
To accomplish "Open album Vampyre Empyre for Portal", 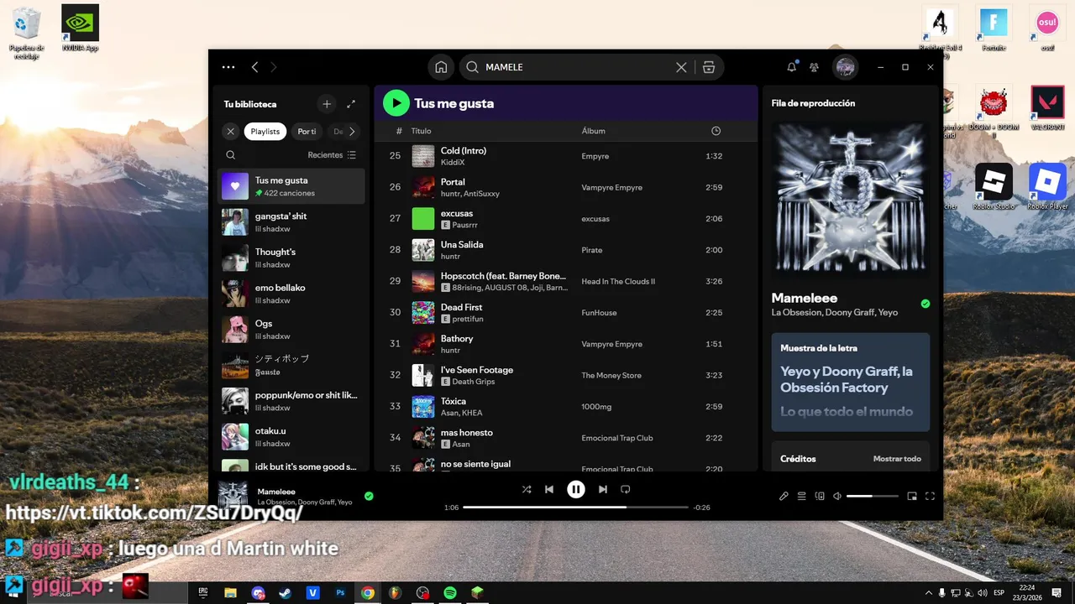I will pos(611,188).
